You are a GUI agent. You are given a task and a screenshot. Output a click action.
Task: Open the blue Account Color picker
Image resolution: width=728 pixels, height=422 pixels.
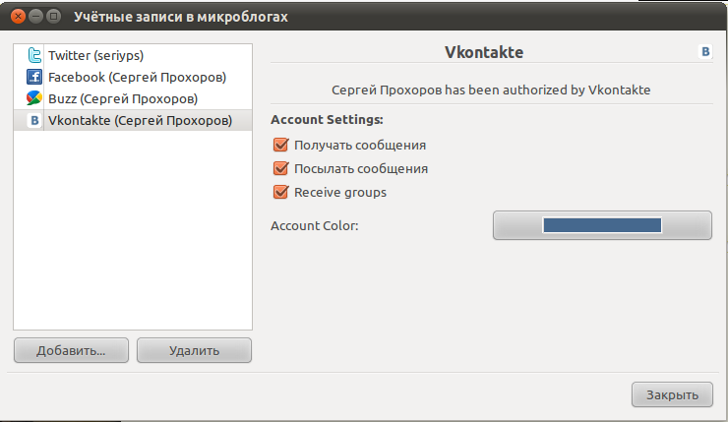coord(602,225)
